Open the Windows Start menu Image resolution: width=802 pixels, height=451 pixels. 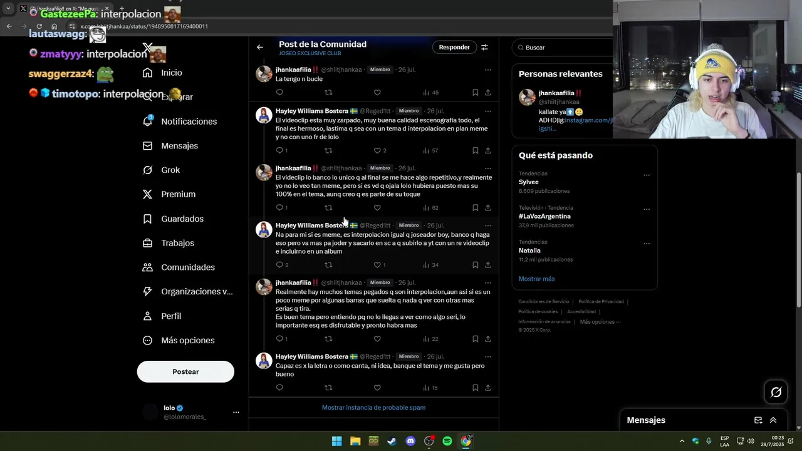(336, 441)
